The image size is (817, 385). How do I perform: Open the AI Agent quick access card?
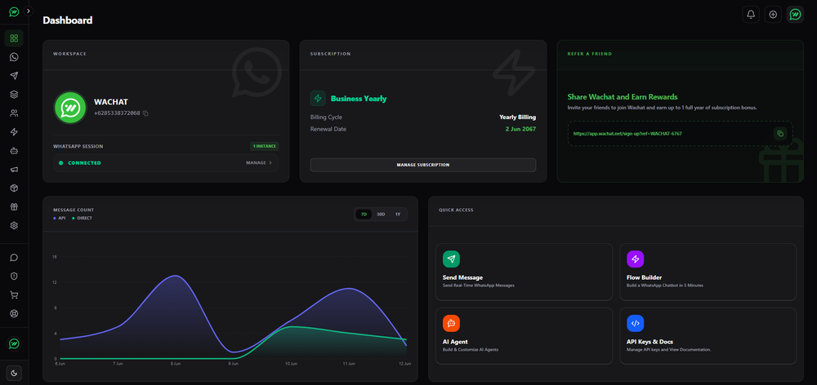pyautogui.click(x=525, y=336)
